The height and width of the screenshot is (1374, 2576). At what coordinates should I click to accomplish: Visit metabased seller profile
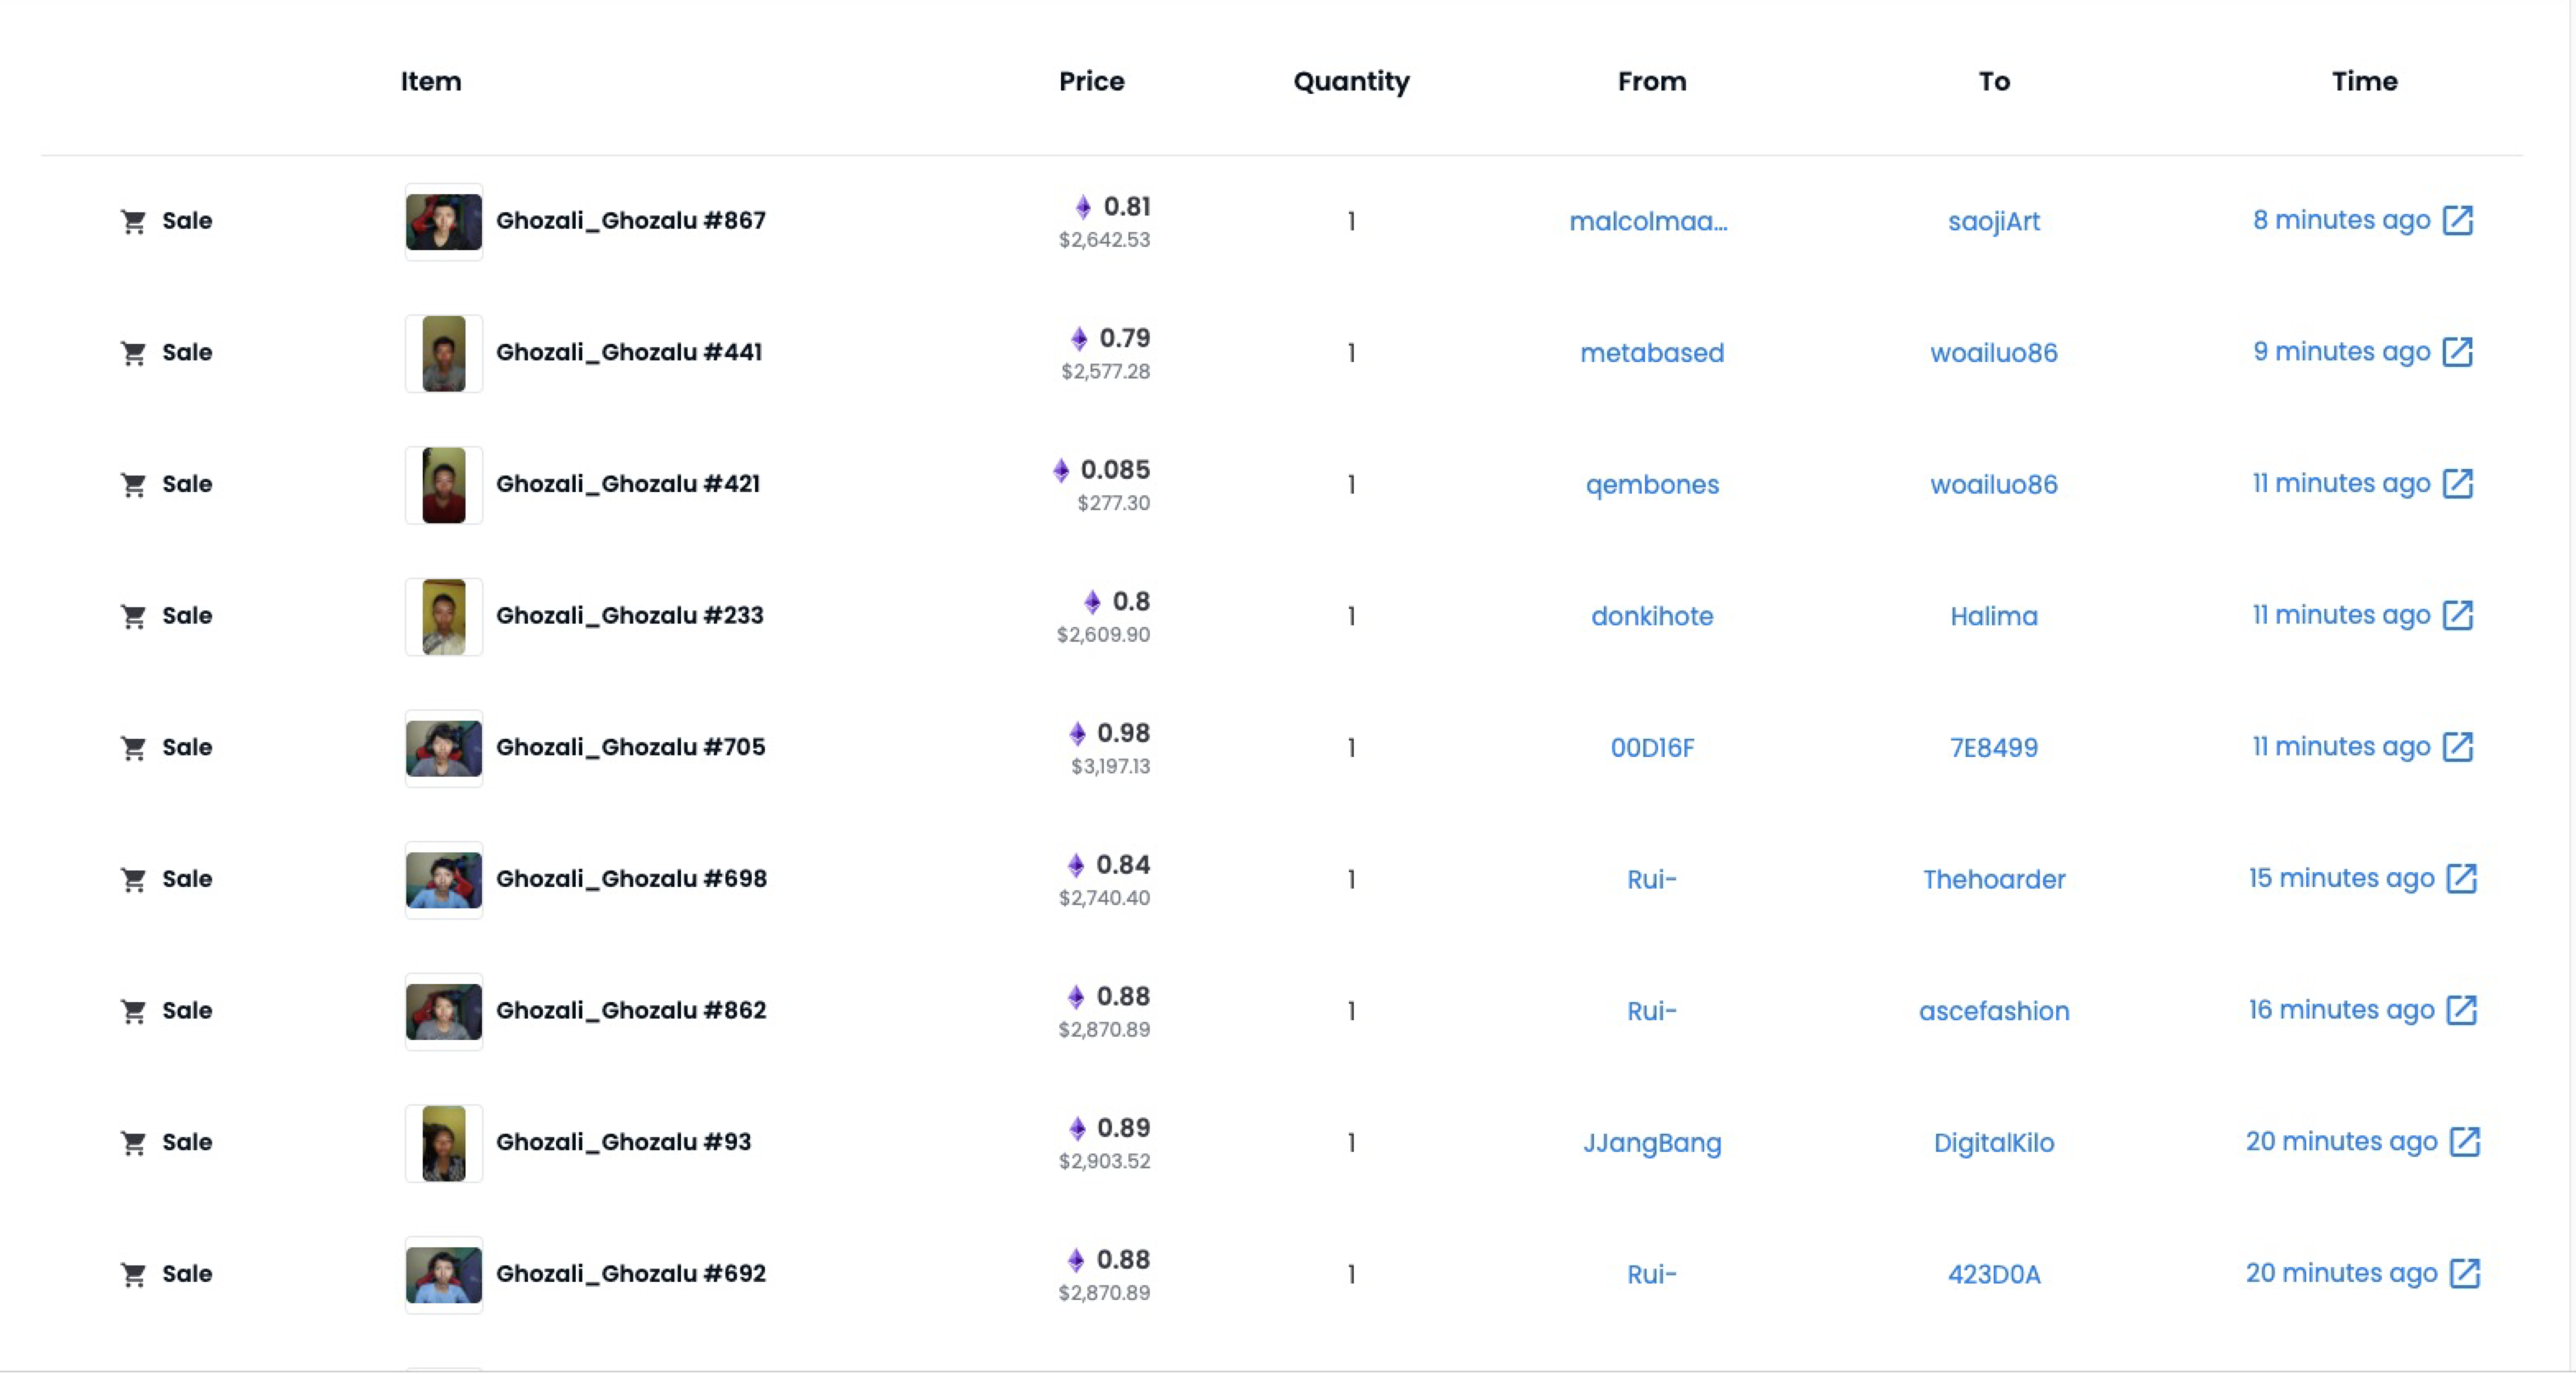point(1651,353)
